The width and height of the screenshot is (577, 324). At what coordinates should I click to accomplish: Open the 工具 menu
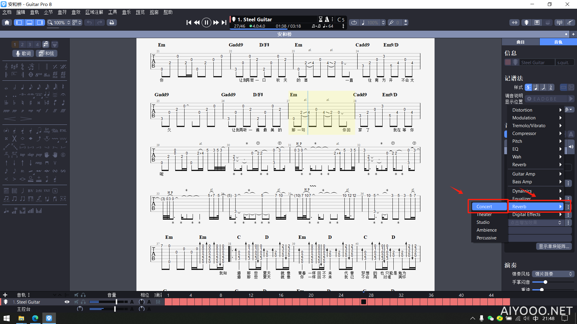(x=113, y=12)
